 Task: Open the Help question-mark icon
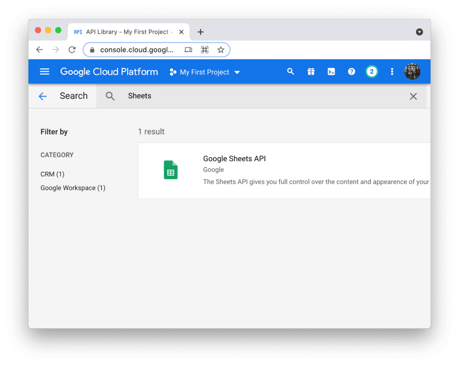[351, 72]
